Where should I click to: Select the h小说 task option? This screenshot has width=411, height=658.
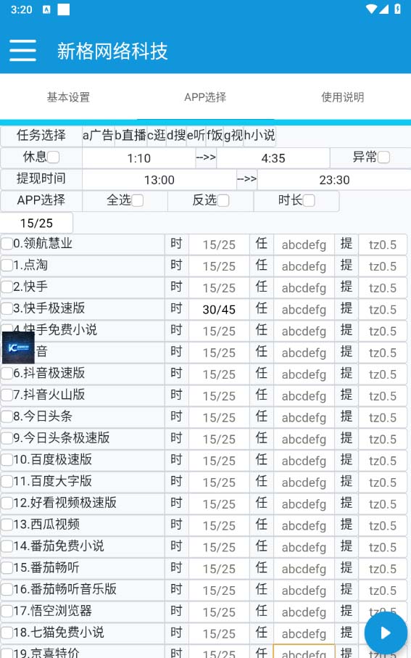(260, 135)
